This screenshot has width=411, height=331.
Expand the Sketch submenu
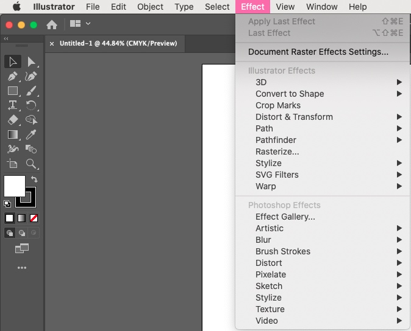pyautogui.click(x=323, y=286)
